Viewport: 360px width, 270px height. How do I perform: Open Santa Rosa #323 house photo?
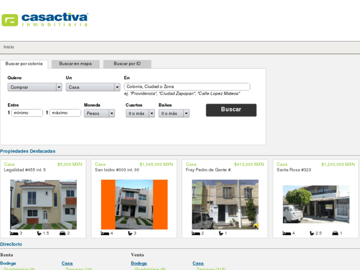point(316,204)
